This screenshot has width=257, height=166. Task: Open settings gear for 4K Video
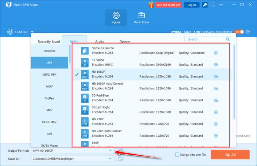click(x=216, y=65)
